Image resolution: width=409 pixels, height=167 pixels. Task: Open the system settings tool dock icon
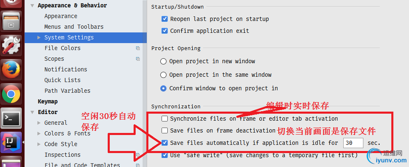click(x=11, y=45)
